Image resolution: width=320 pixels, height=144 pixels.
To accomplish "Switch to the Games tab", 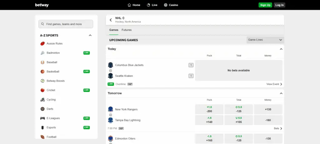I will [114, 30].
